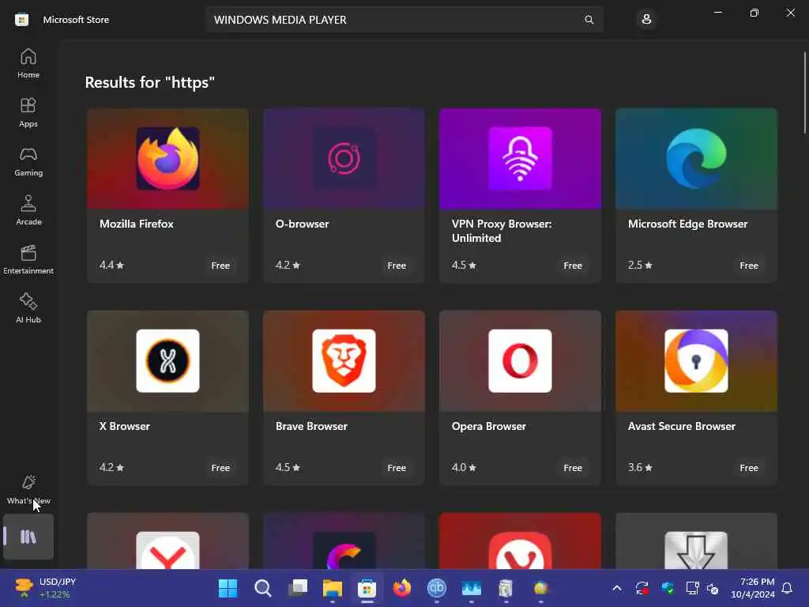809x607 pixels.
Task: Open the Home section in sidebar
Action: point(28,63)
